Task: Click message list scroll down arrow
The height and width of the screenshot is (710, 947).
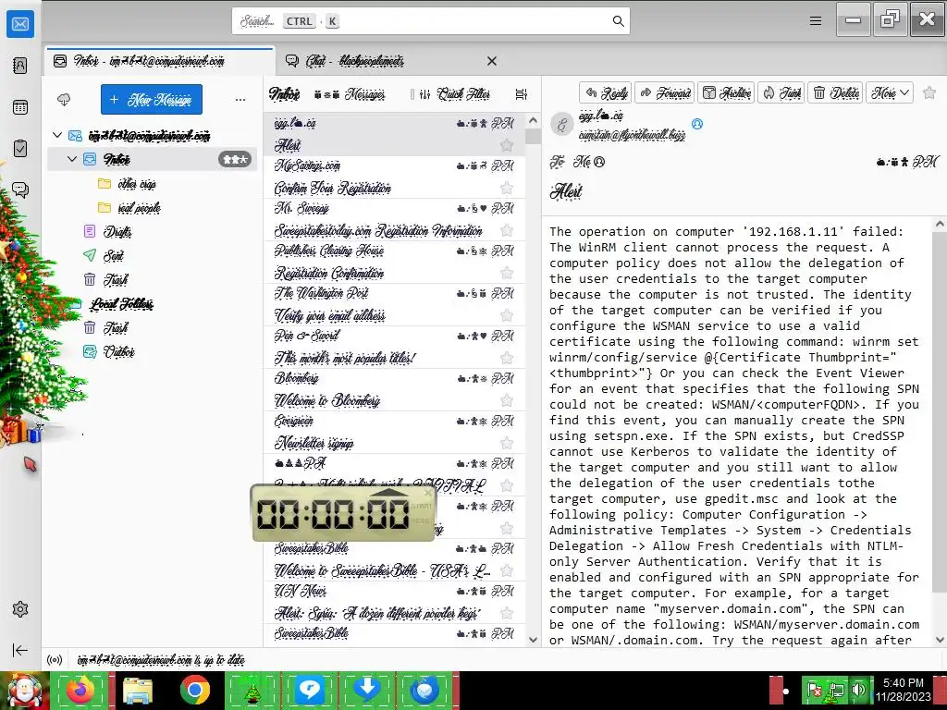Action: click(533, 640)
